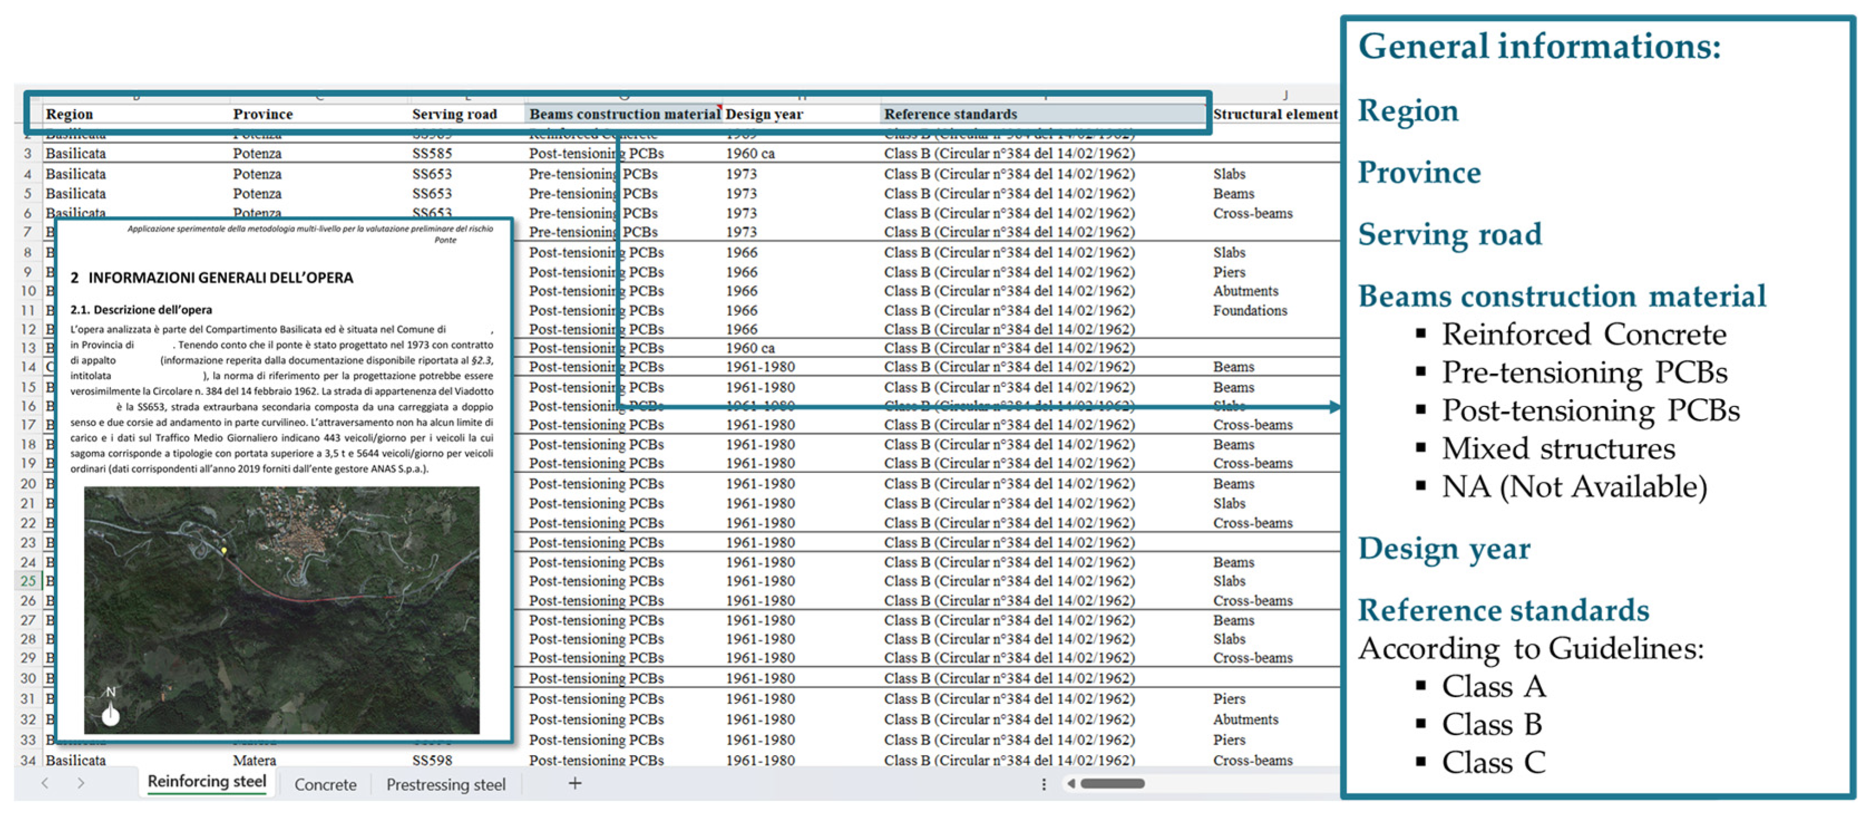Click 'Reinforced Concrete' bullet in info panel
1865x818 pixels.
pyautogui.click(x=1583, y=335)
